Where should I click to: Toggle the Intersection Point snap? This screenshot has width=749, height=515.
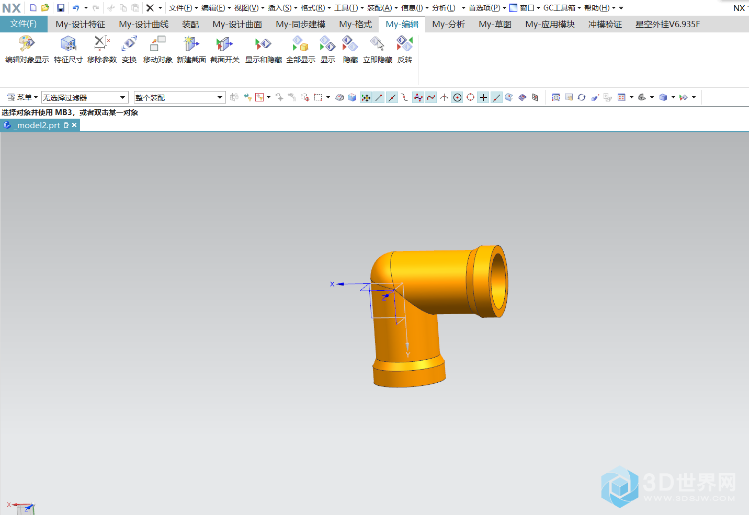[x=444, y=97]
